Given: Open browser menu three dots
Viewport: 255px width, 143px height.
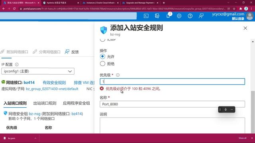Looking at the screenshot, I should pos(251,9).
